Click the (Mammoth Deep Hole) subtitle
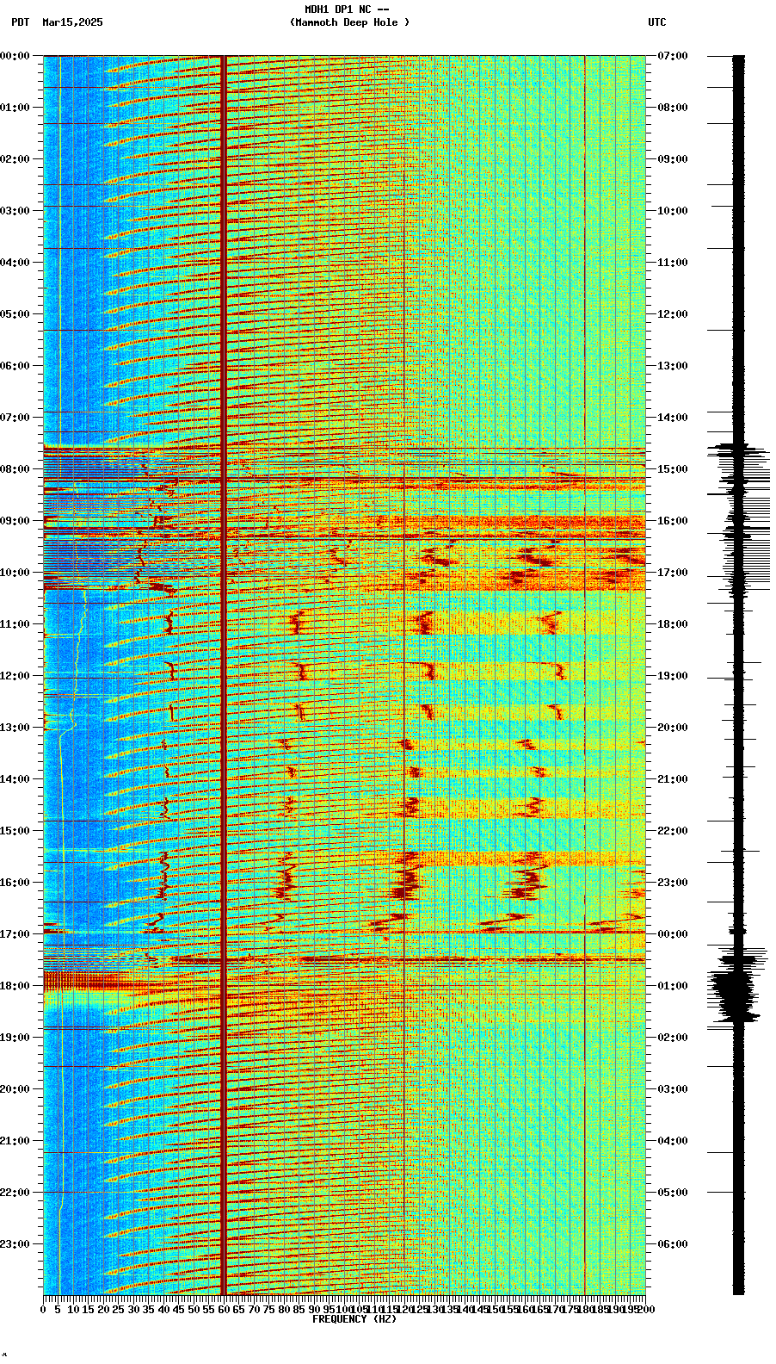Image resolution: width=776 pixels, height=1364 pixels. coord(350,22)
